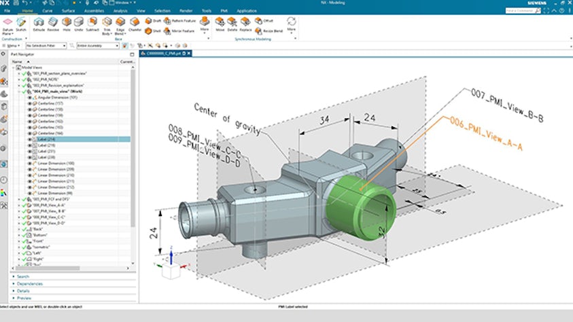573x322 pixels.
Task: Toggle check mark on 002_PMI_NOTE view
Action: pyautogui.click(x=24, y=79)
